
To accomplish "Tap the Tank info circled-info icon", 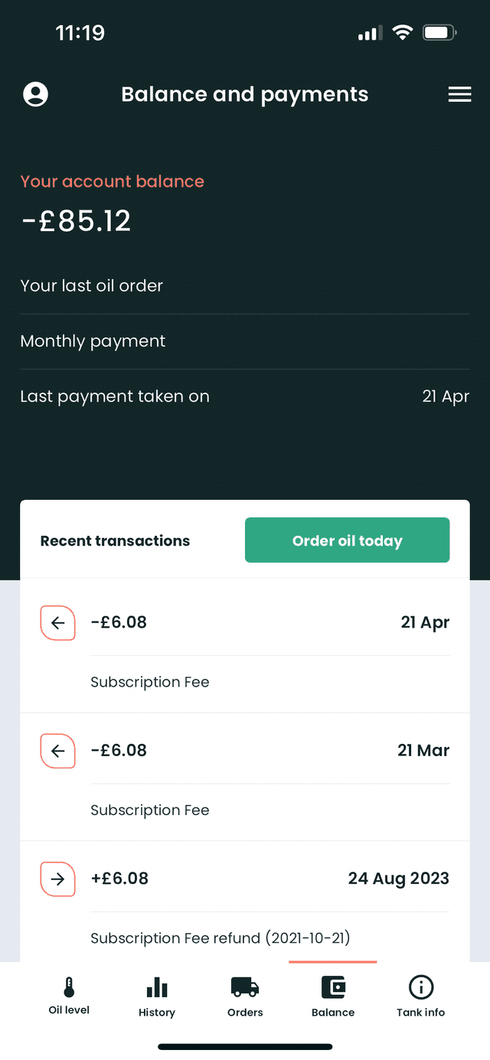I will [x=420, y=989].
